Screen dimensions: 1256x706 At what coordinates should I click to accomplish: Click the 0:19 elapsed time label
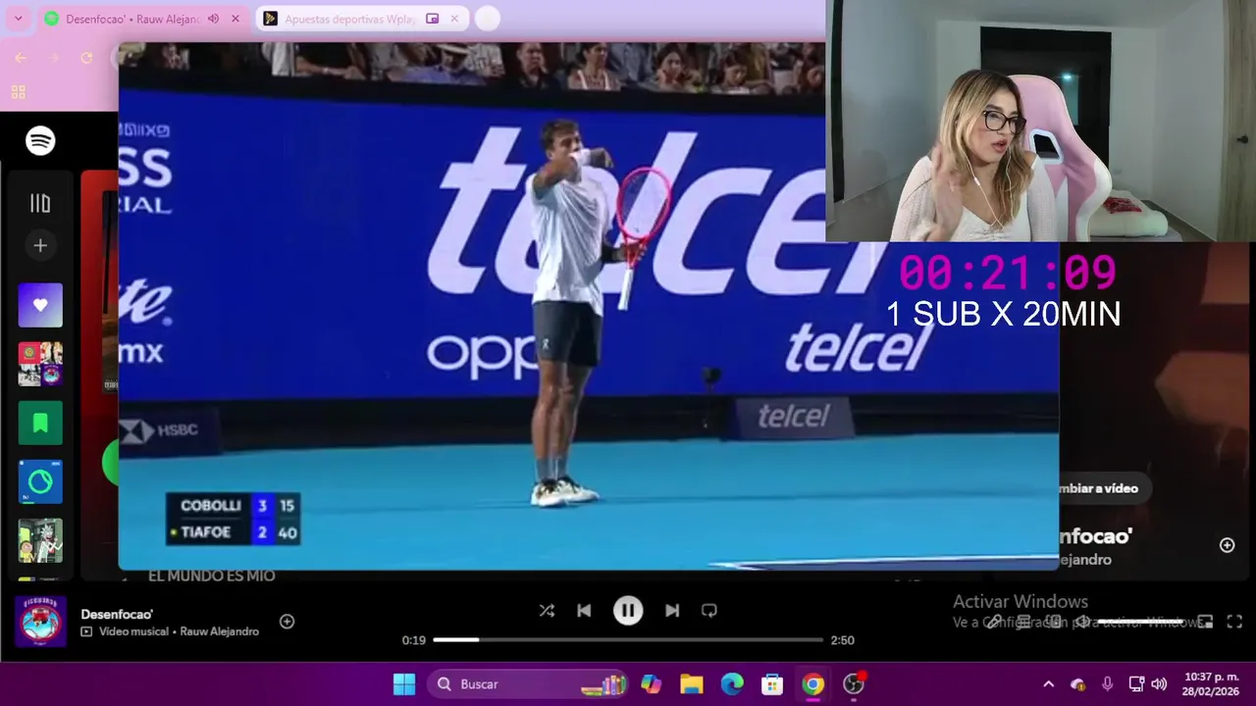(x=413, y=640)
